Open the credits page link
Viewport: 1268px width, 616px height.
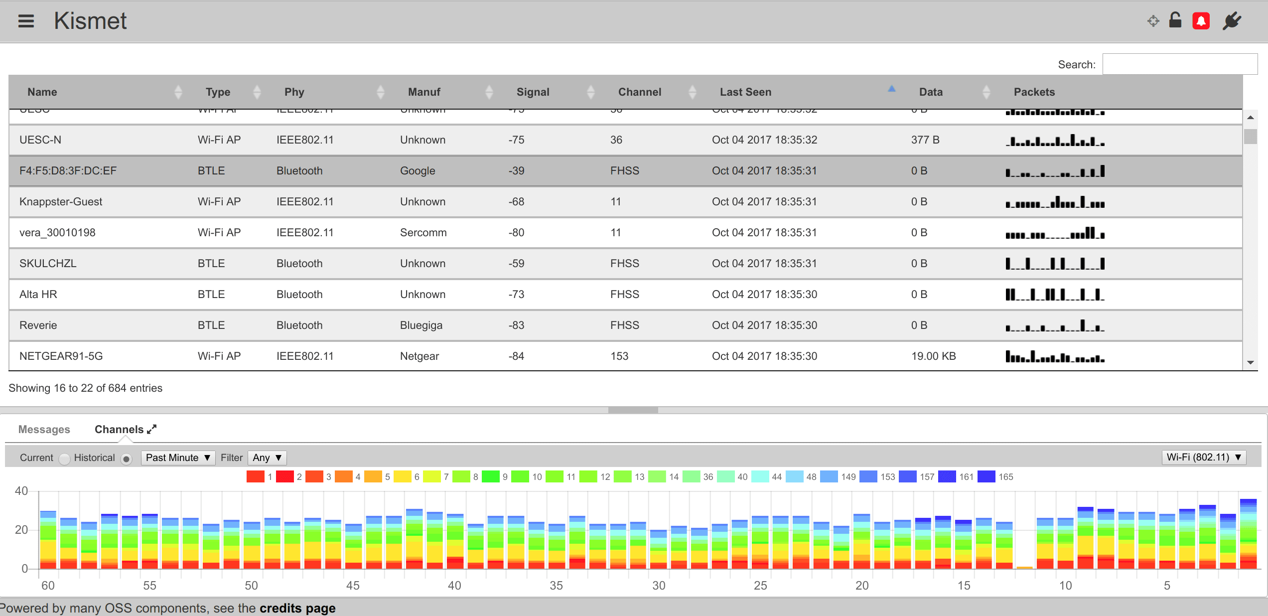297,608
